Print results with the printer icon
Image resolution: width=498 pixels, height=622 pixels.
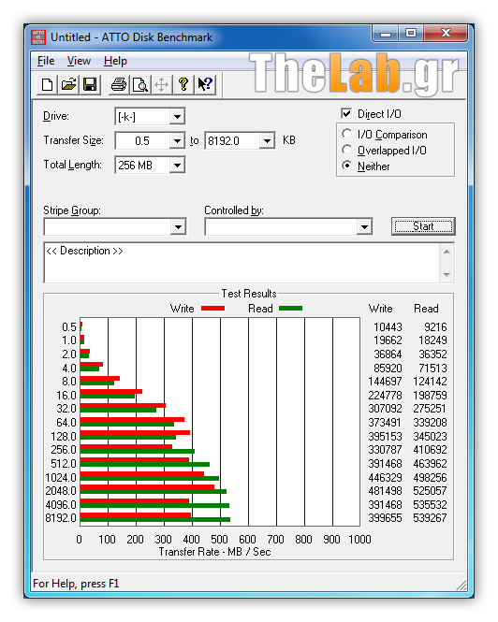119,84
